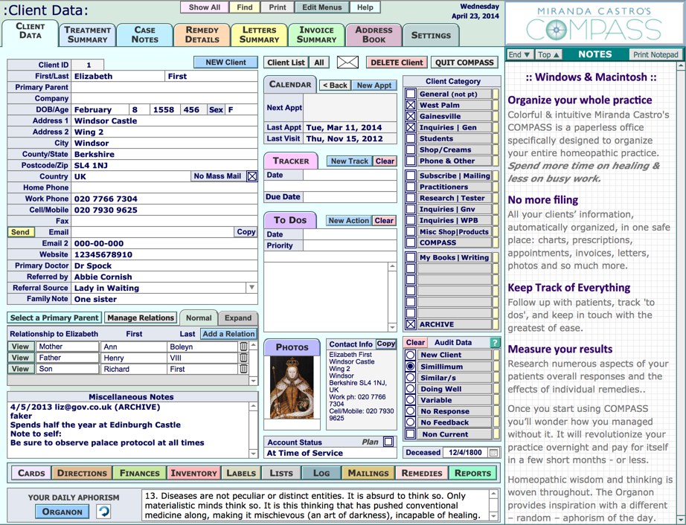The width and height of the screenshot is (686, 525).
Task: Open the Referral Source dropdown
Action: pos(251,288)
